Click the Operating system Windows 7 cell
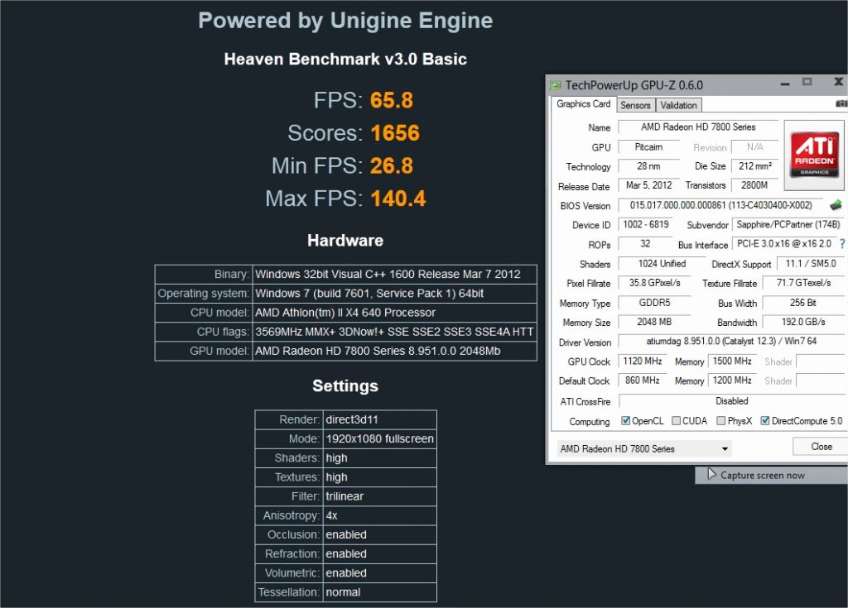 click(394, 294)
